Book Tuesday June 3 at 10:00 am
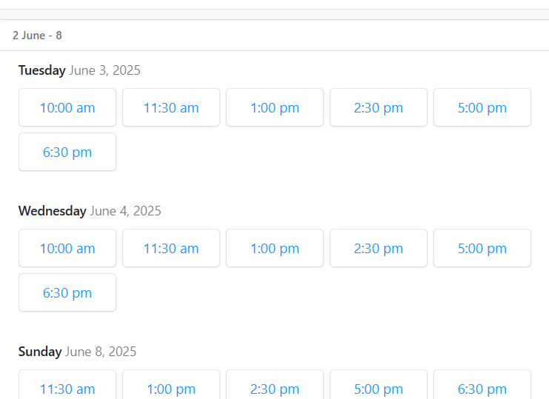The height and width of the screenshot is (399, 549). (x=67, y=107)
